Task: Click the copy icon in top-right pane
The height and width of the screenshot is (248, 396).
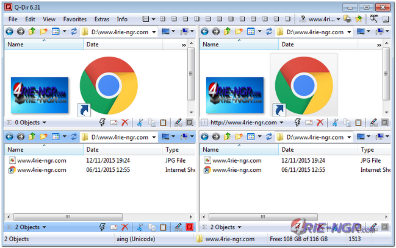Action: coord(347,122)
